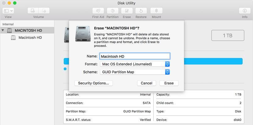Viewport: 253px width, 125px height.
Task: Click into the Name text field
Action: [135, 56]
